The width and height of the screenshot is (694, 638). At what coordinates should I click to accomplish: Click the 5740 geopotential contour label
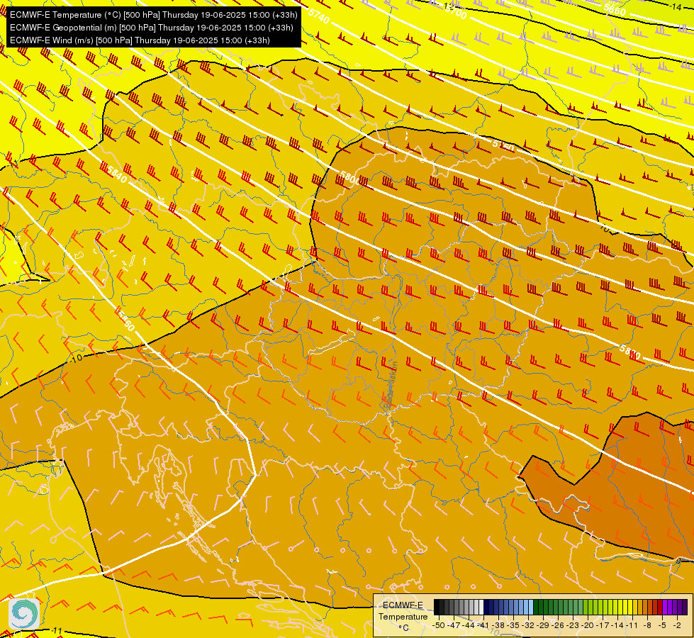click(319, 16)
